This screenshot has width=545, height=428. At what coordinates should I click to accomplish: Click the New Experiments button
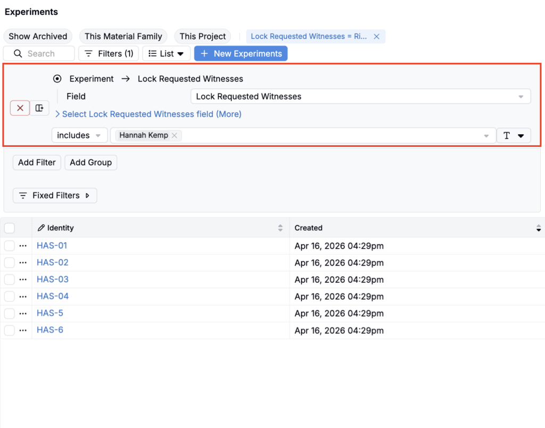[241, 54]
